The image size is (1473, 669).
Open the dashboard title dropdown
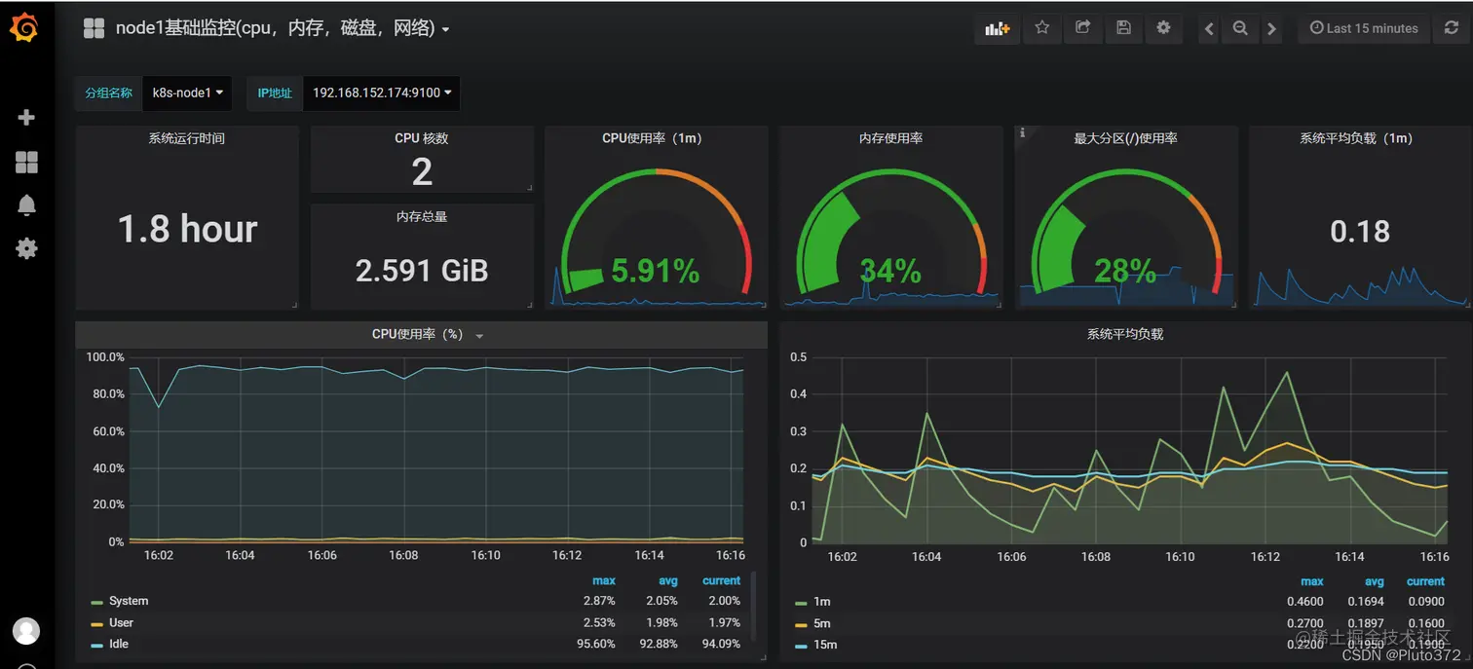coord(283,29)
